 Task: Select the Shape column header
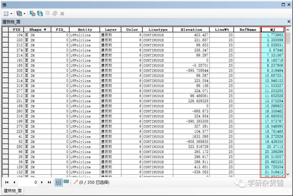(37, 30)
